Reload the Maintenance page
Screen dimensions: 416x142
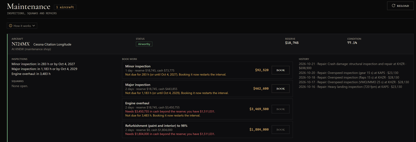(400, 6)
